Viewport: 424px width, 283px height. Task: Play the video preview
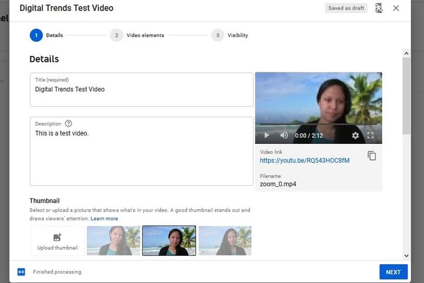click(267, 135)
